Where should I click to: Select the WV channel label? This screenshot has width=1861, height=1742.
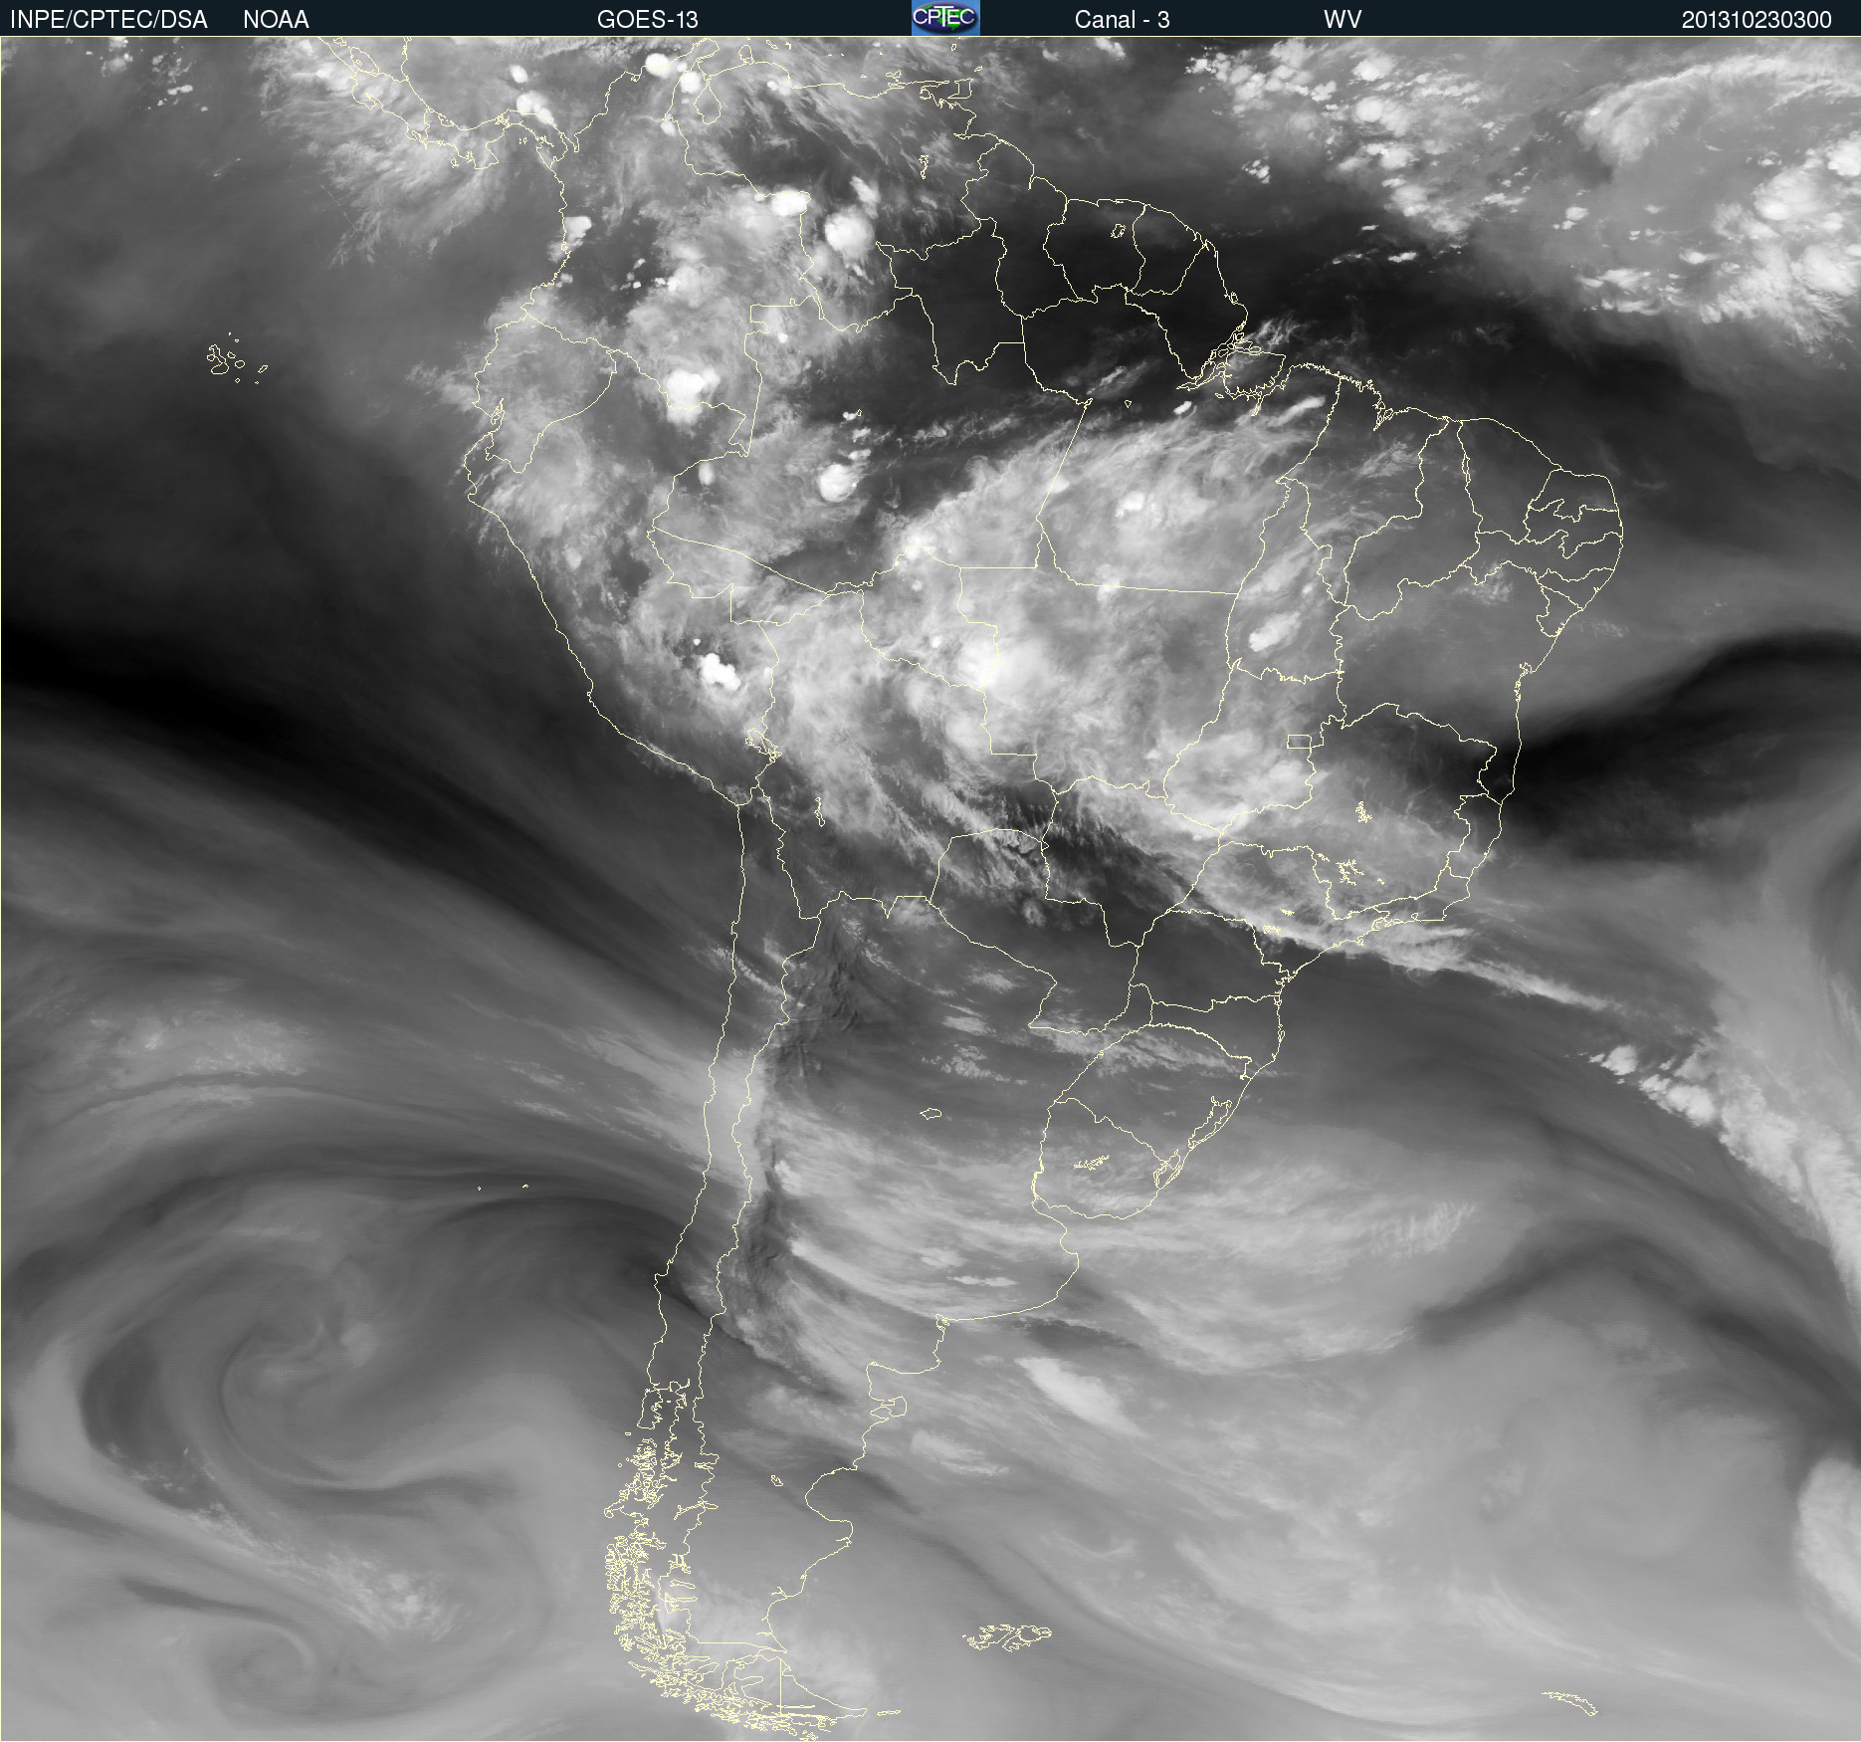[1343, 20]
